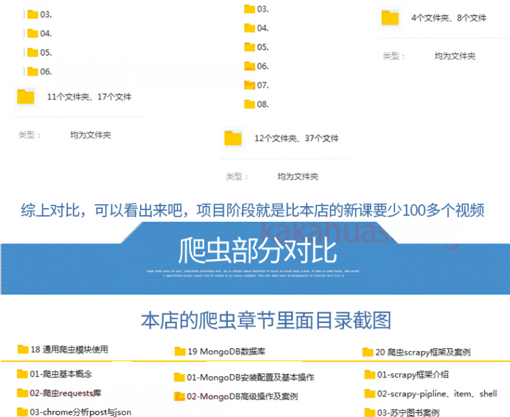510x417 pixels.
Task: Open the 18 通用爬虫模块使用 folder
Action: coord(63,350)
